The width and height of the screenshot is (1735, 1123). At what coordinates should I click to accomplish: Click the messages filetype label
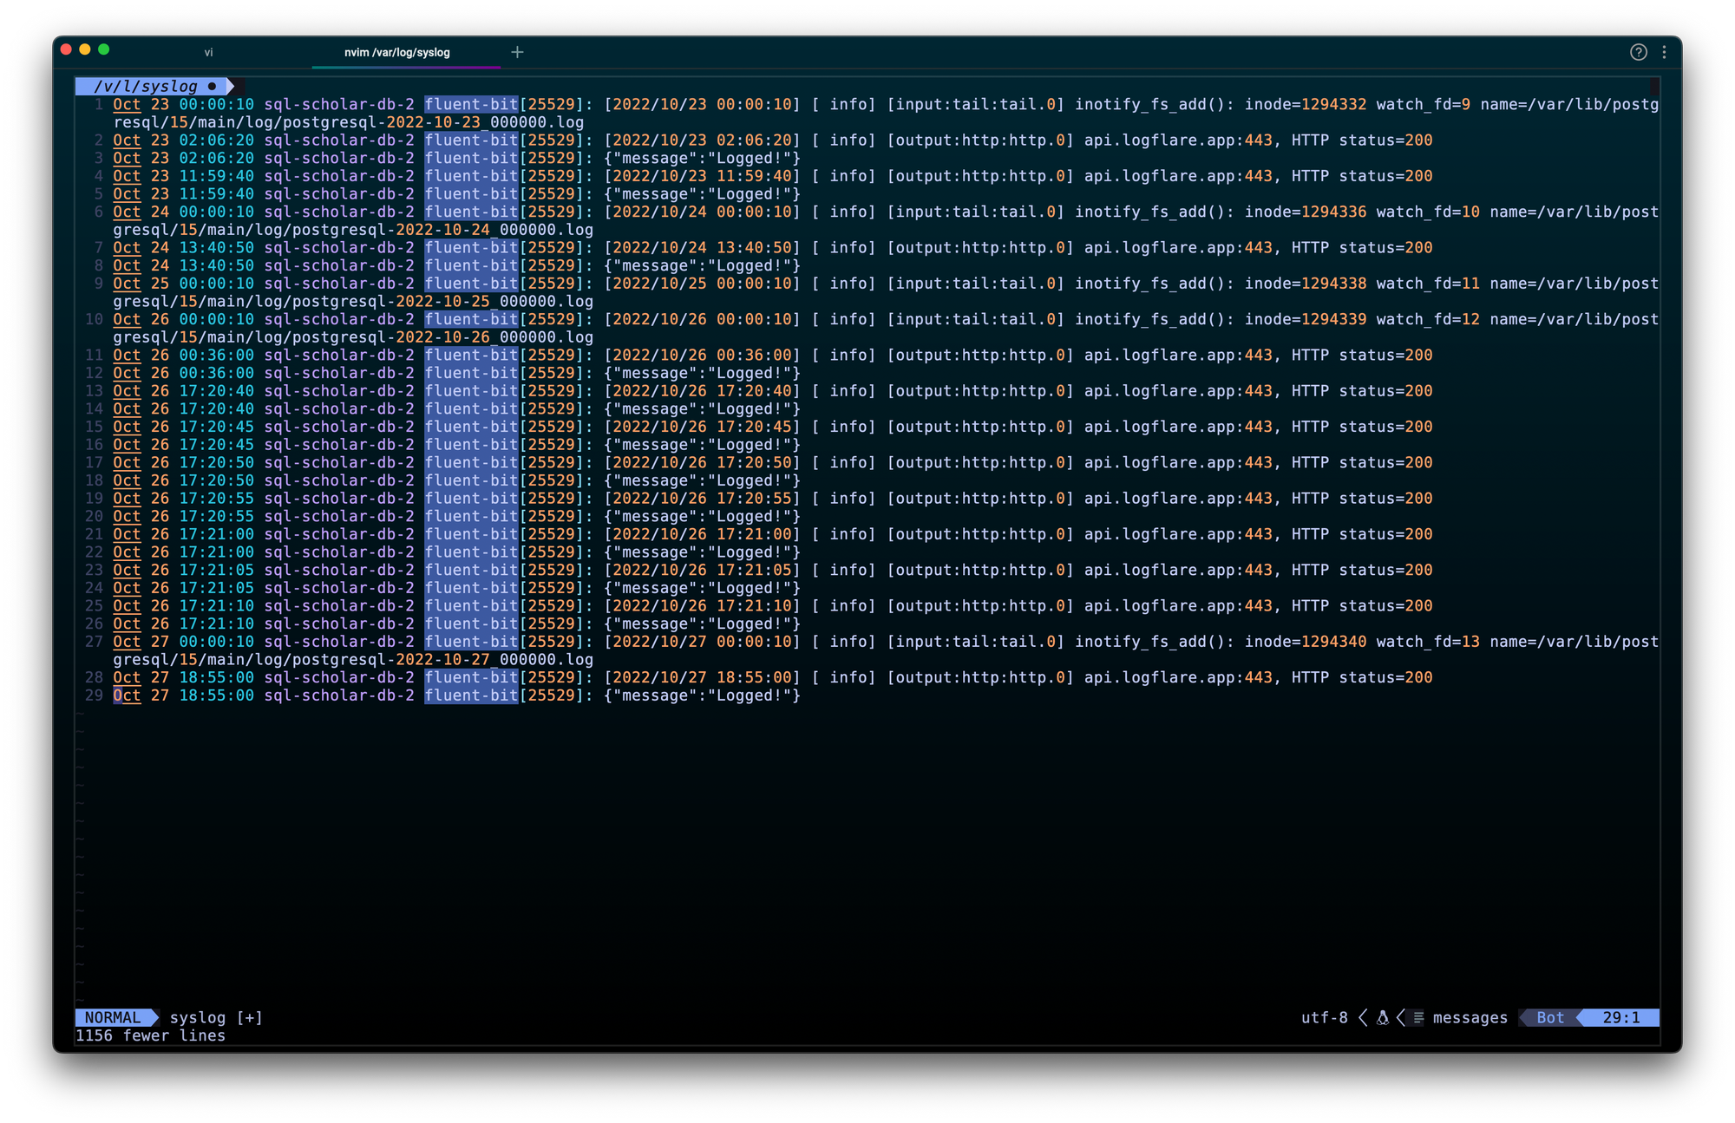[1470, 1017]
